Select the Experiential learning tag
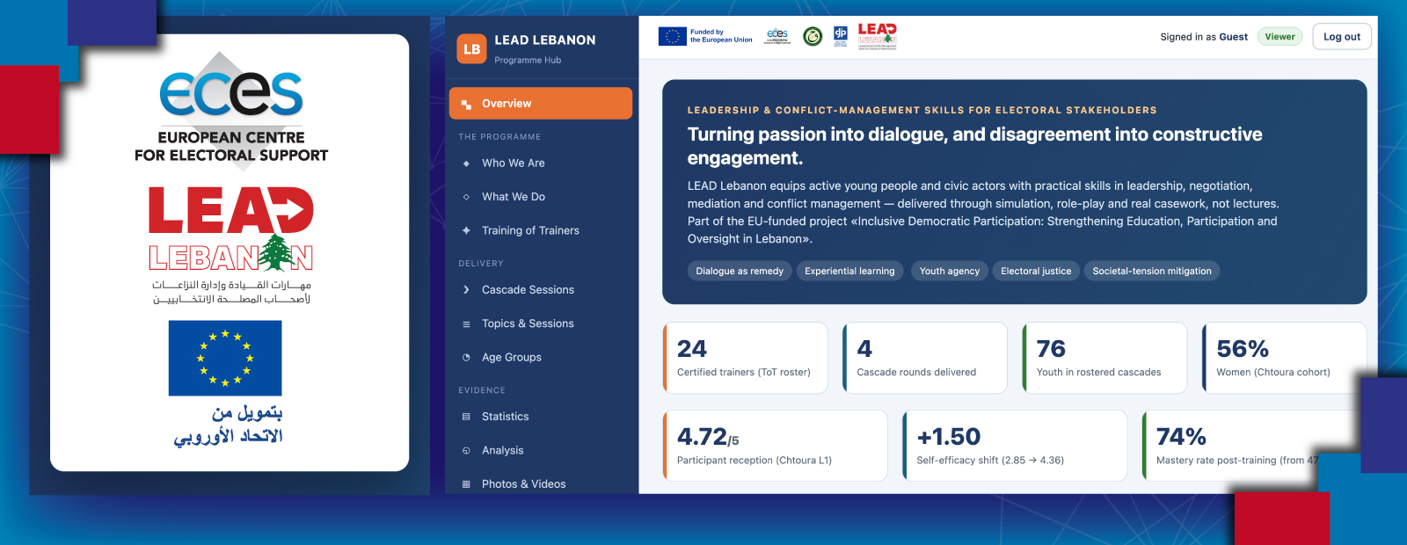The width and height of the screenshot is (1407, 545). [849, 271]
